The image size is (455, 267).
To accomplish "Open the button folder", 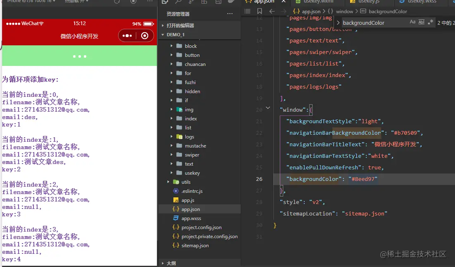I will click(x=192, y=55).
